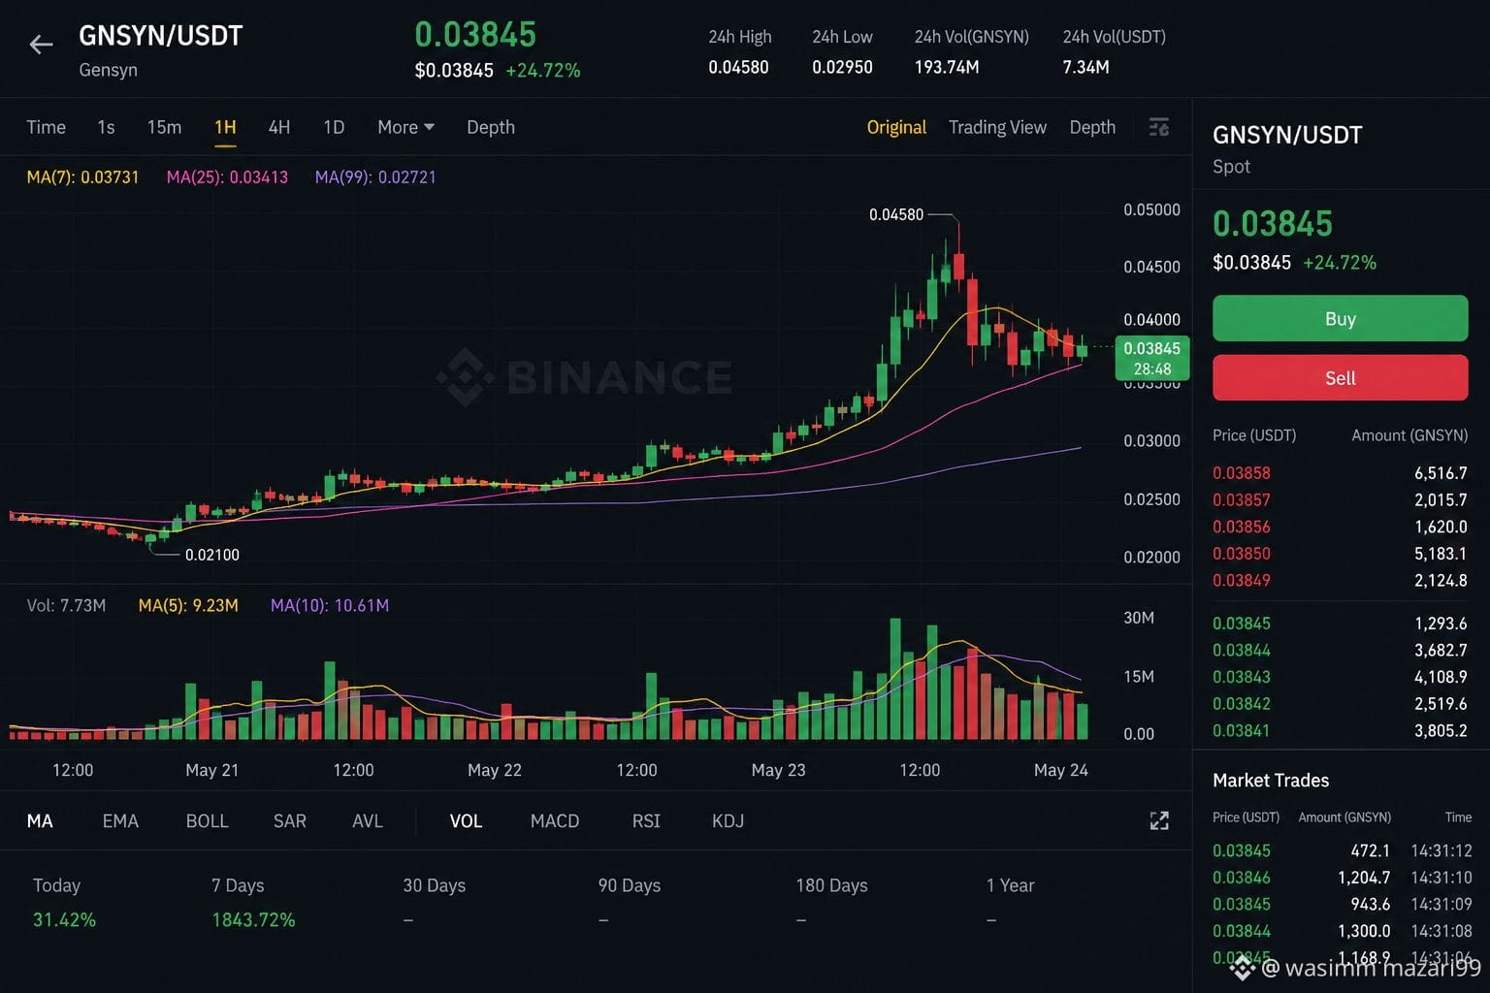The width and height of the screenshot is (1490, 993).
Task: Click the 24h Vol(GNSYN) 193.74M value
Action: coord(947,67)
